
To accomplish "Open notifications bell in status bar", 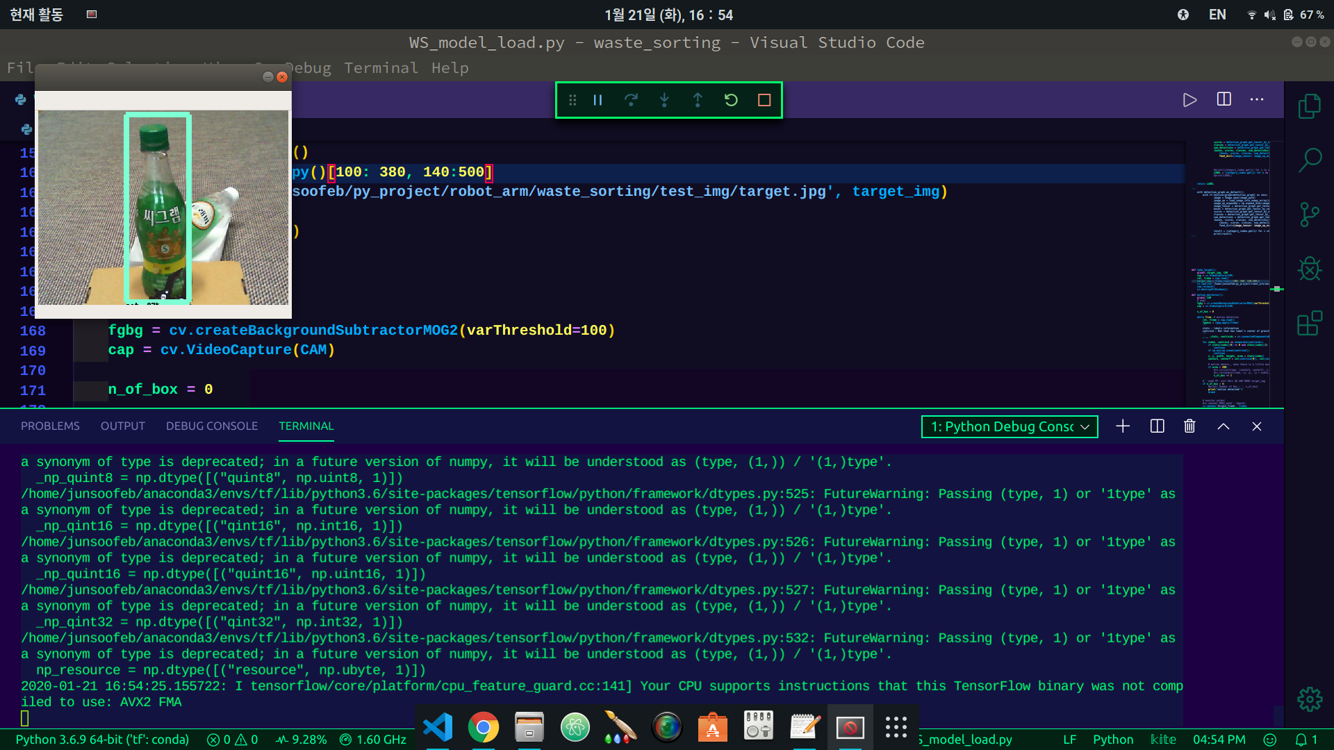I will (1306, 740).
